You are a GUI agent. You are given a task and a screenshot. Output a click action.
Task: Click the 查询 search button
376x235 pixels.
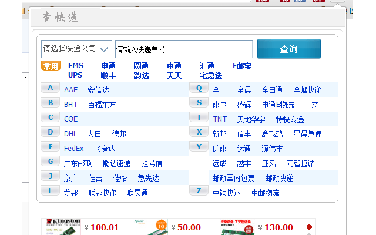(x=289, y=49)
